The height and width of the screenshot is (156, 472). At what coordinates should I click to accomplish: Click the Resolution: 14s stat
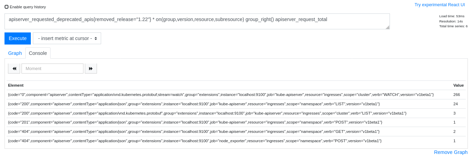451,21
